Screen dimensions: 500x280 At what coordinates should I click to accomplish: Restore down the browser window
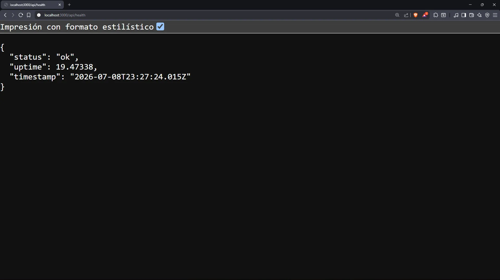[x=482, y=5]
